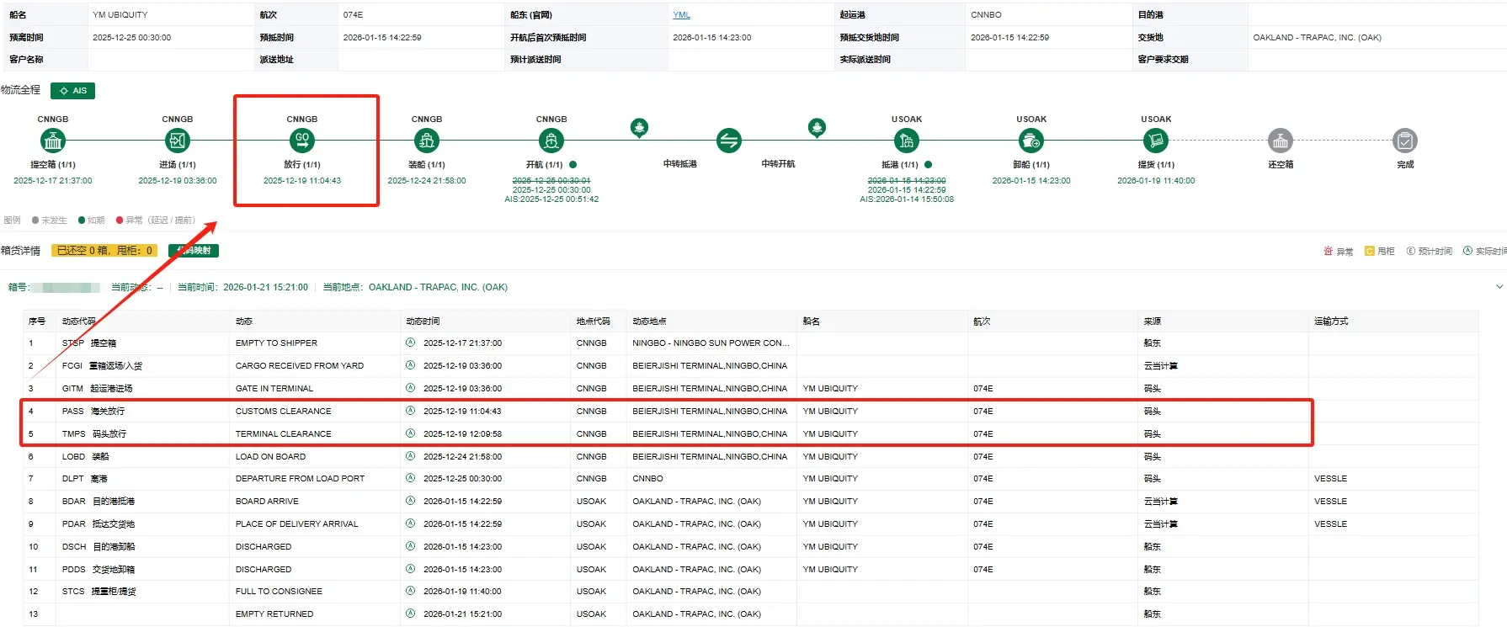
Task: Click the actual-time icon in the DLPT row
Action: [411, 478]
